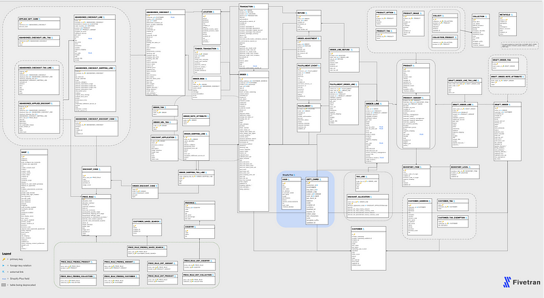Click the Legend heading
This screenshot has width=544, height=298.
[x=6, y=253]
